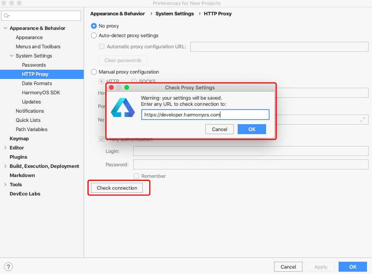
Task: Expand the Tools settings section
Action: (x=5, y=184)
